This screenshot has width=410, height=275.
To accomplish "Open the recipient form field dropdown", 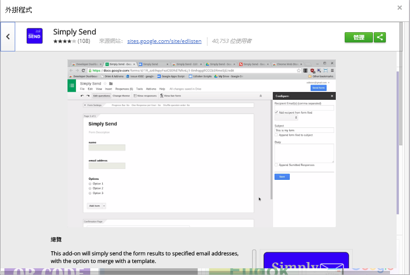I will point(286,118).
